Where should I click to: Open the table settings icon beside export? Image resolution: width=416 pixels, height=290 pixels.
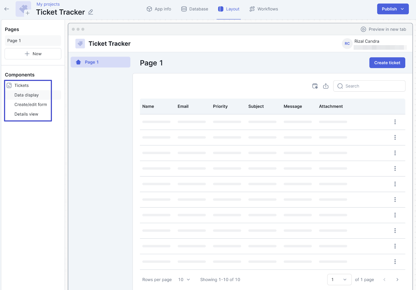pyautogui.click(x=315, y=86)
